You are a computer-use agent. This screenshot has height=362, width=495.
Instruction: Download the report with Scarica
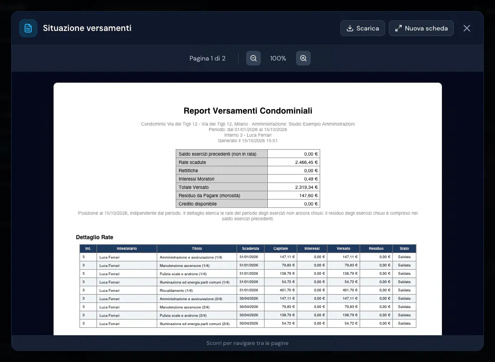[362, 28]
